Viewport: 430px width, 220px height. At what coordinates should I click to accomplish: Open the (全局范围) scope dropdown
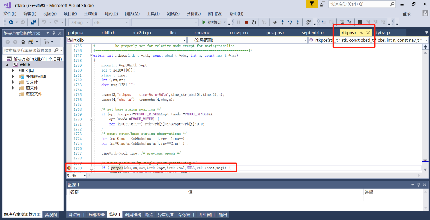305,40
